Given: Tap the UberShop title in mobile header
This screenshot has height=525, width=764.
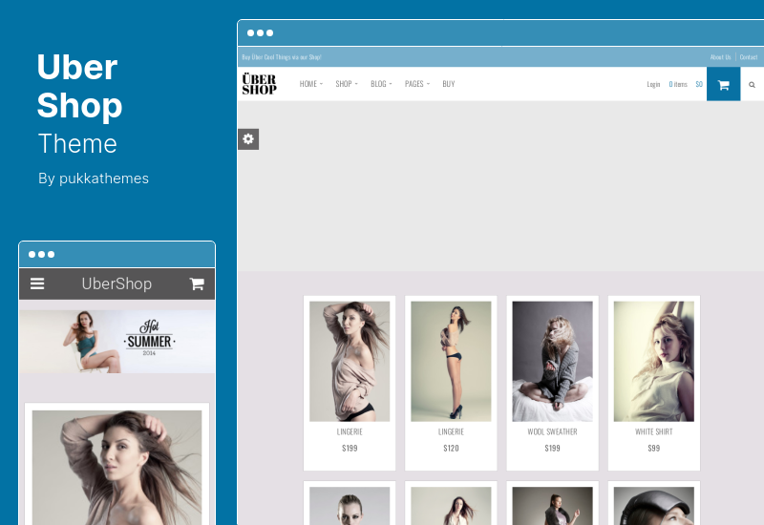Looking at the screenshot, I should pos(117,283).
